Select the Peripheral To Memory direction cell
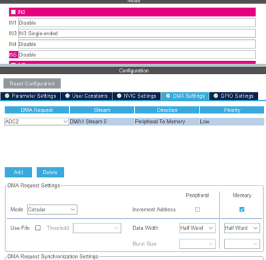 pyautogui.click(x=167, y=122)
